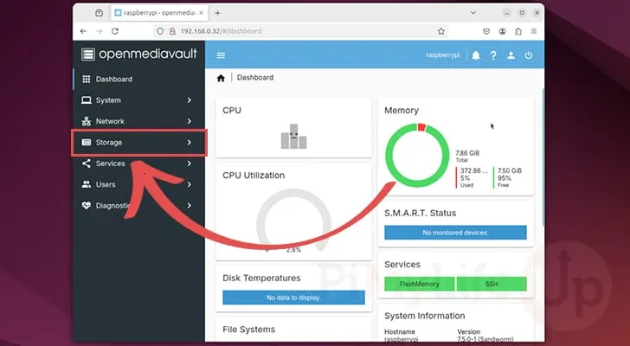Click the Network nodes icon
This screenshot has width=630, height=346.
click(x=87, y=121)
